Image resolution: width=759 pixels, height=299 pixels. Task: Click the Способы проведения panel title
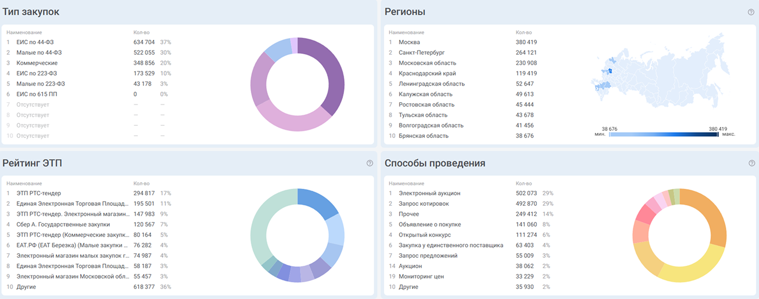tap(435, 163)
